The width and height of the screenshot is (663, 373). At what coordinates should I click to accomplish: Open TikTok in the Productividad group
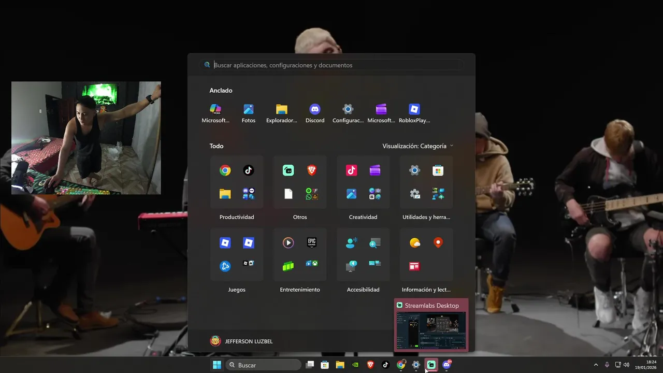pyautogui.click(x=248, y=170)
